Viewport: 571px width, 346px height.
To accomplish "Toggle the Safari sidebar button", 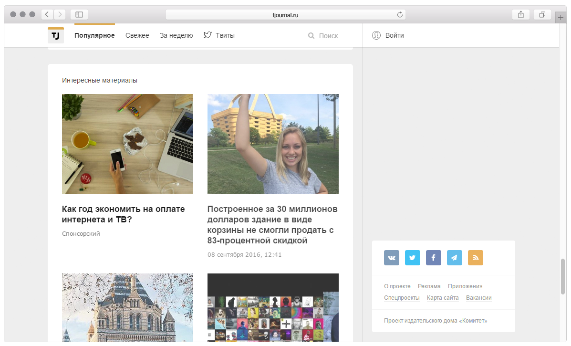I will click(79, 15).
